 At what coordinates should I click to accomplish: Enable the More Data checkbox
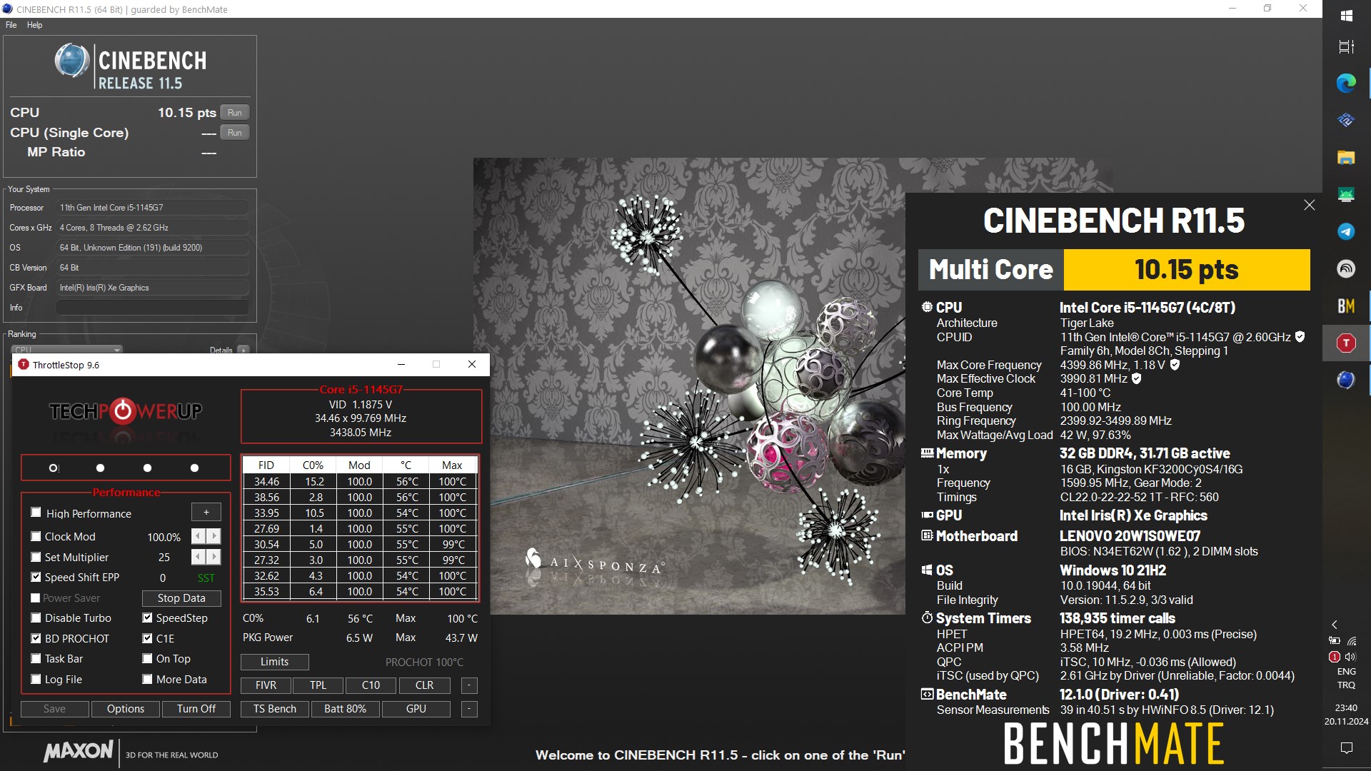coord(147,679)
